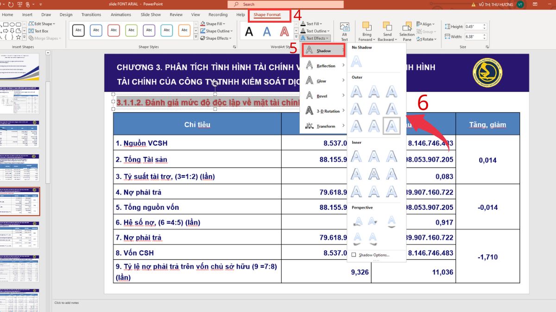
Task: Apply the highlighted bottom-right Outer shadow
Action: 392,125
